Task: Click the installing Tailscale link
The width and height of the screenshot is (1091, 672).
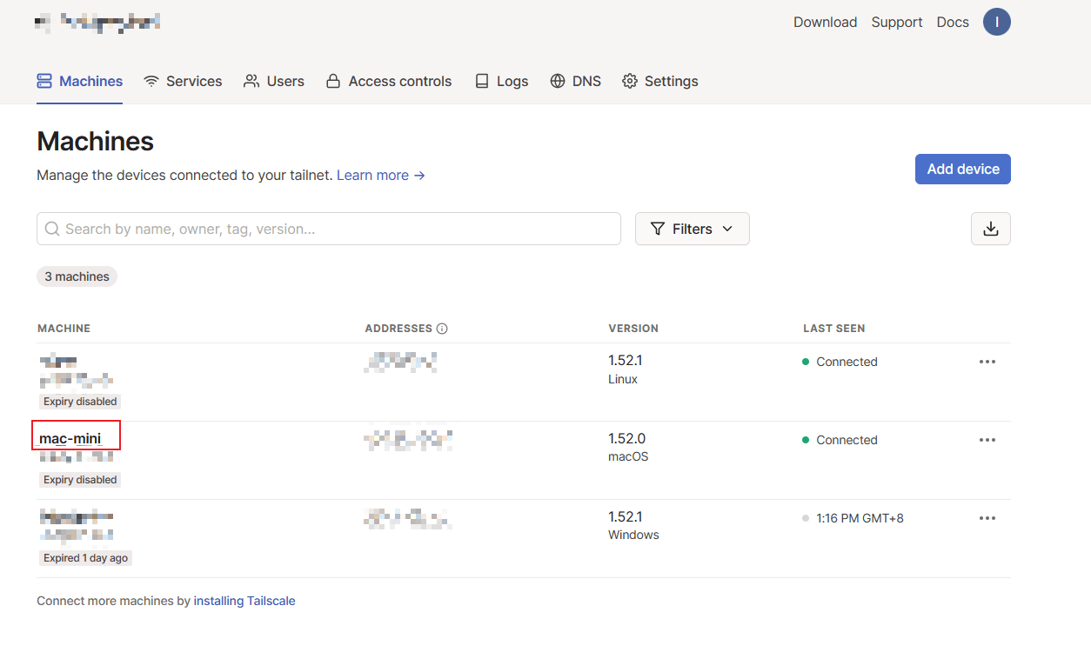Action: 244,601
